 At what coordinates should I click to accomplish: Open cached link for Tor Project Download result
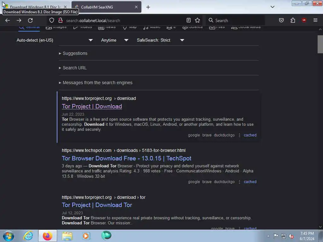click(x=250, y=135)
